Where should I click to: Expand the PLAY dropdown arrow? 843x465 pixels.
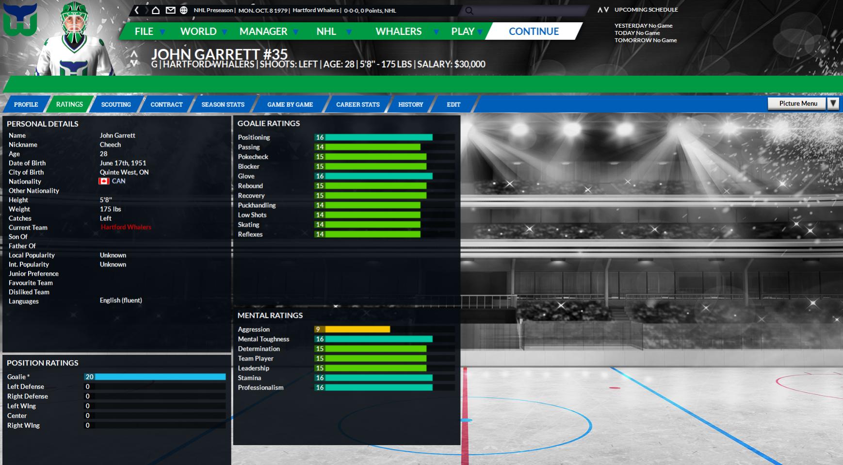(x=480, y=32)
